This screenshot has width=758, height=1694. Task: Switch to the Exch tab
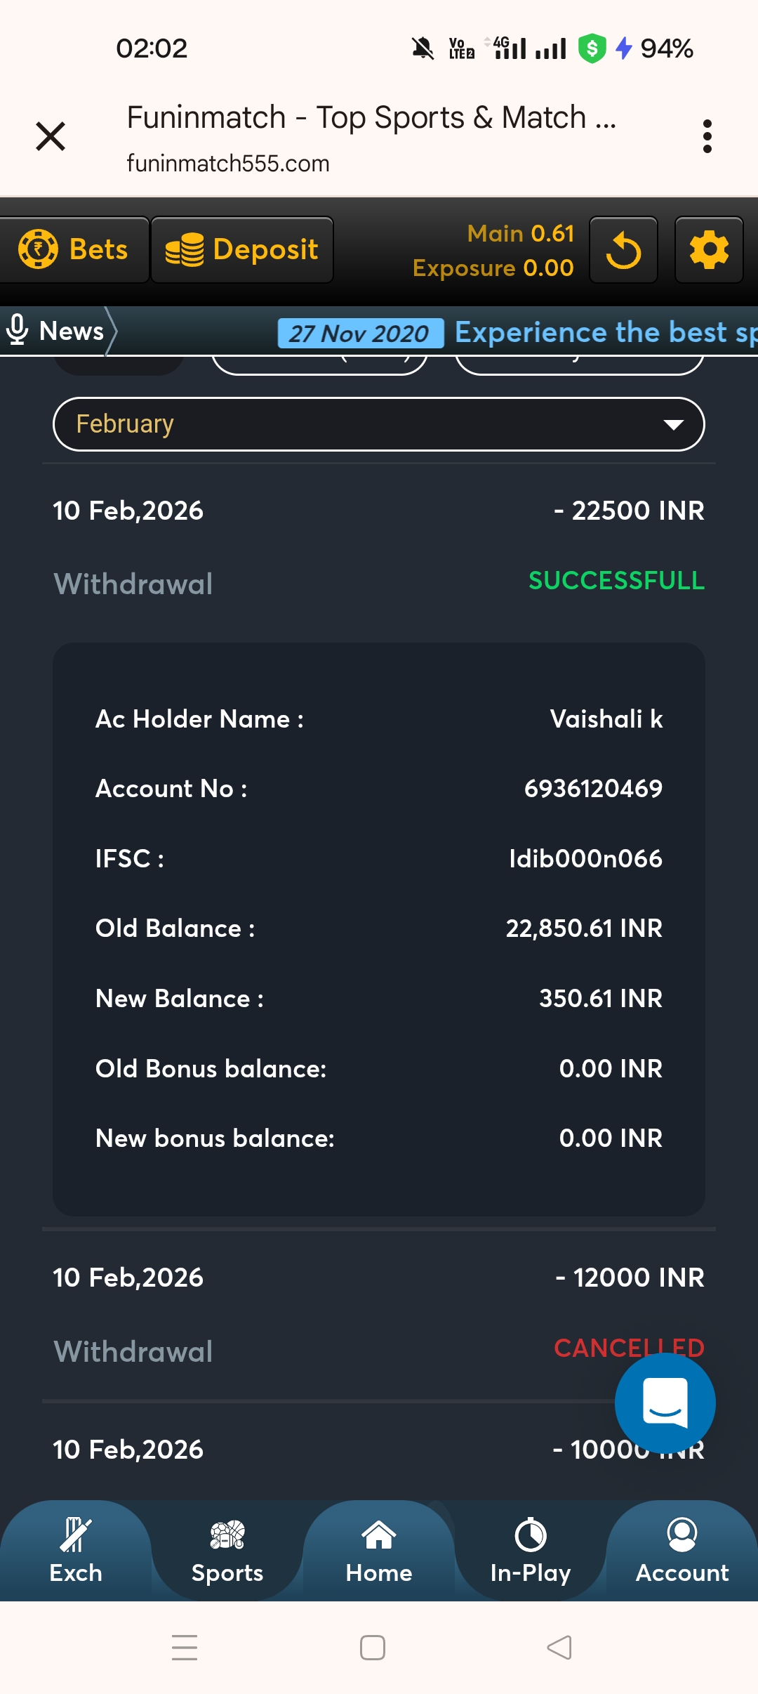[76, 1551]
